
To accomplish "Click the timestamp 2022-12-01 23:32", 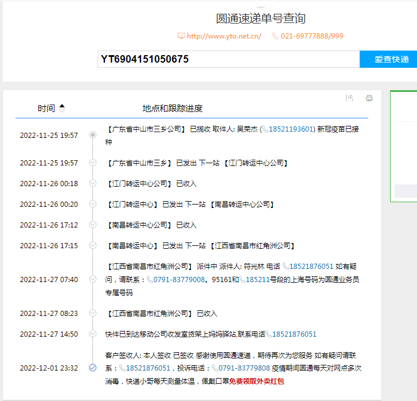I will 49,368.
